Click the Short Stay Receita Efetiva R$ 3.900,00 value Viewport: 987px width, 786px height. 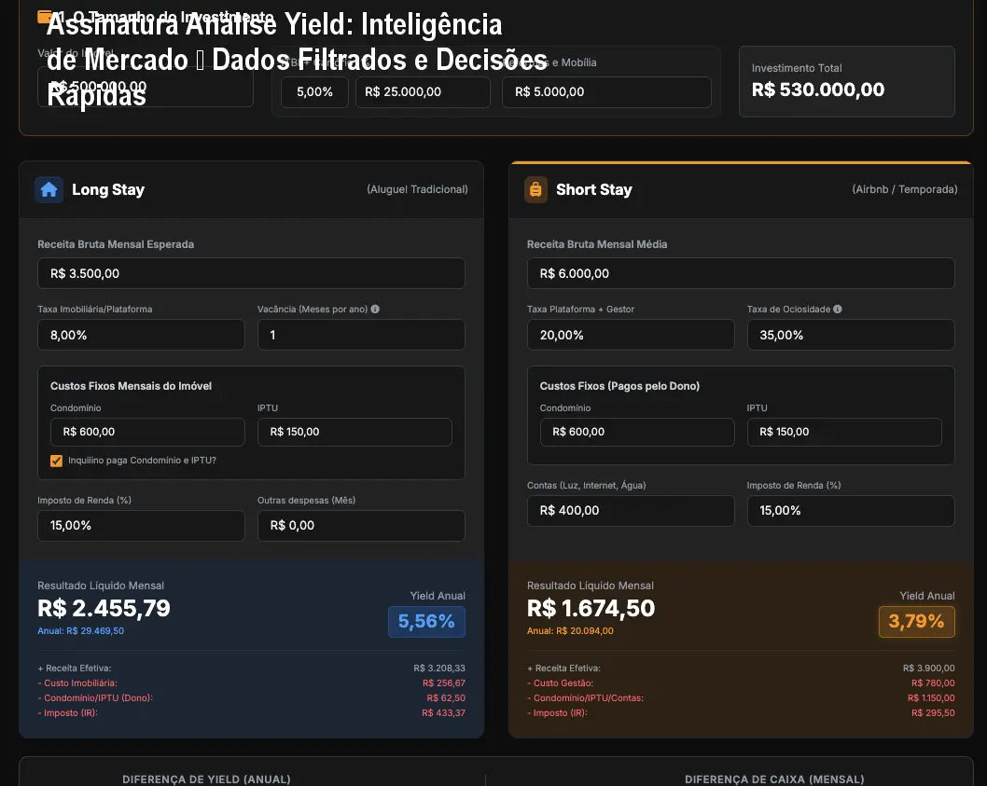pos(928,669)
